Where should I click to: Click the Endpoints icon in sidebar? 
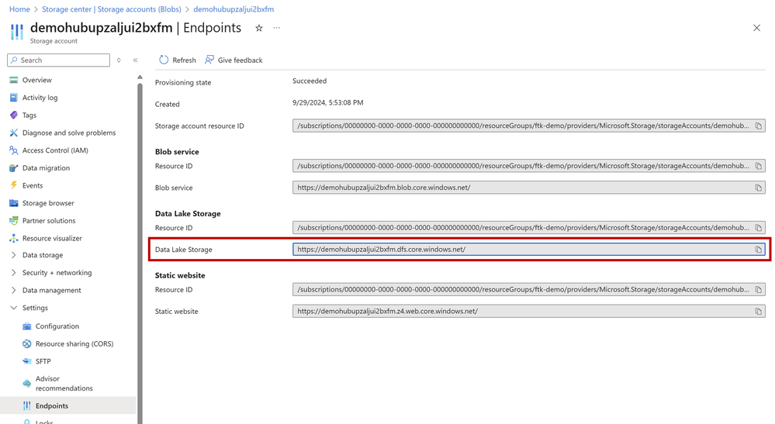click(x=27, y=405)
